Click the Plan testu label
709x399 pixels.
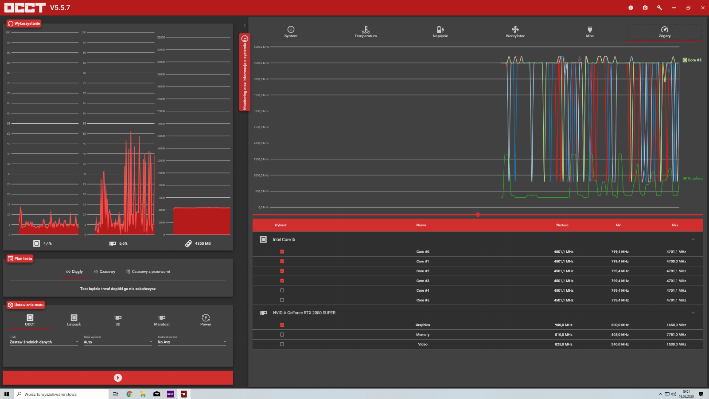tap(20, 258)
